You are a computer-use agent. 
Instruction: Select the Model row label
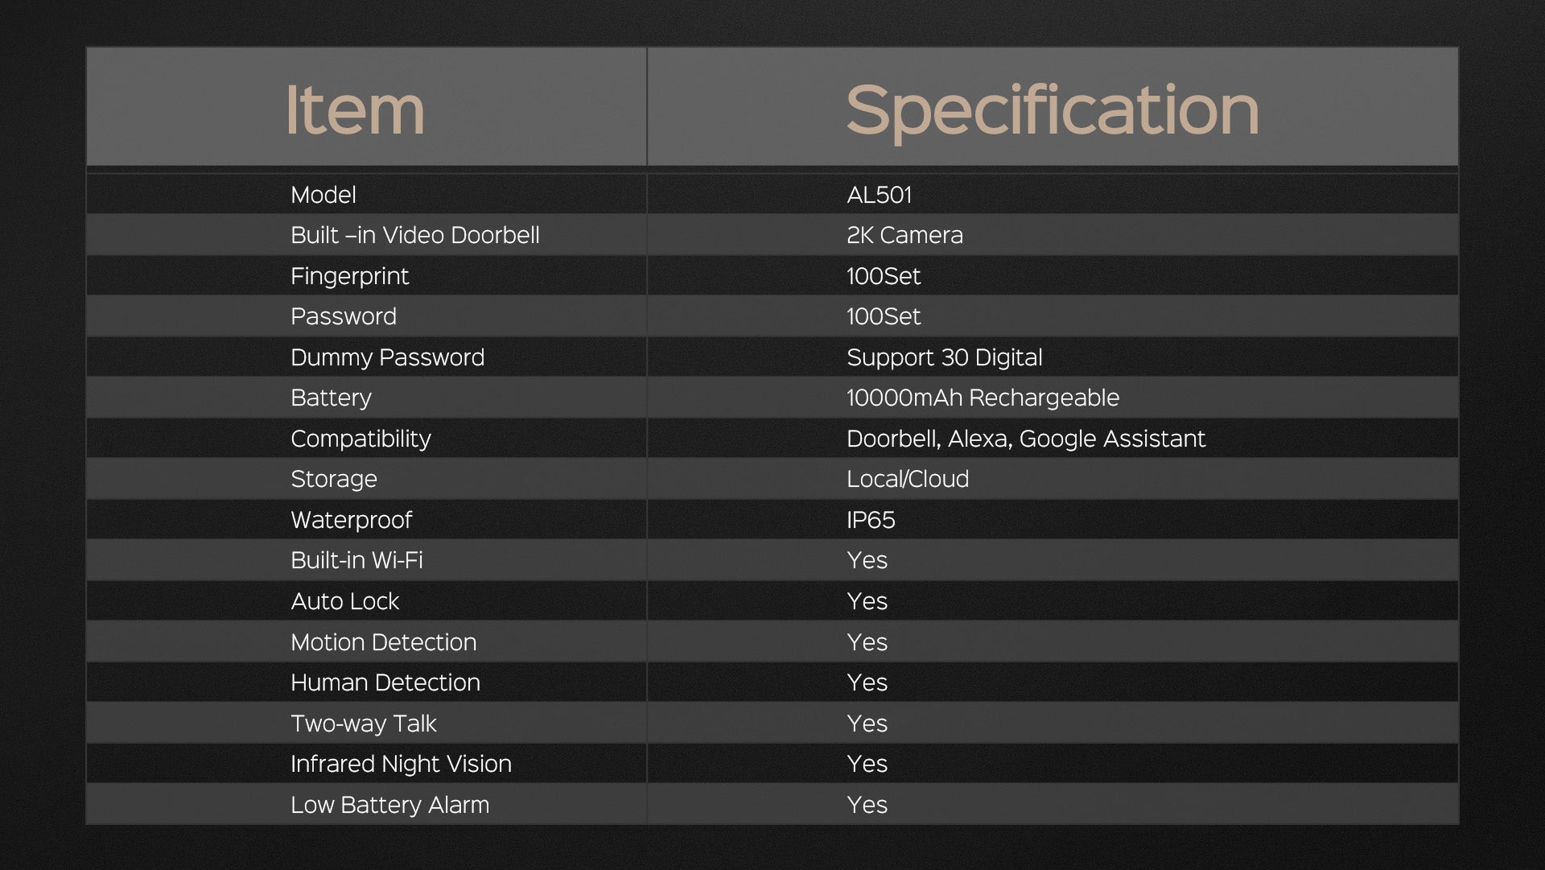[x=323, y=195]
